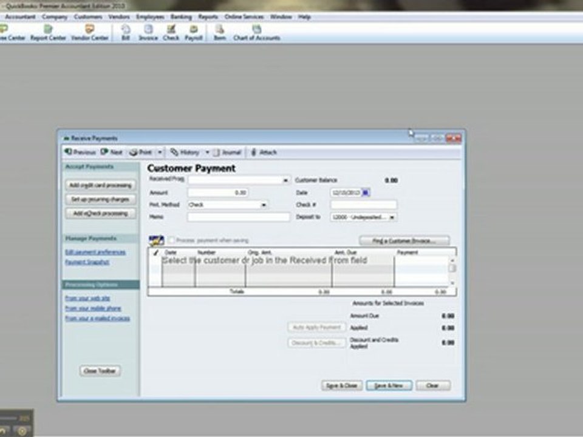Open the Employees menu

[150, 17]
